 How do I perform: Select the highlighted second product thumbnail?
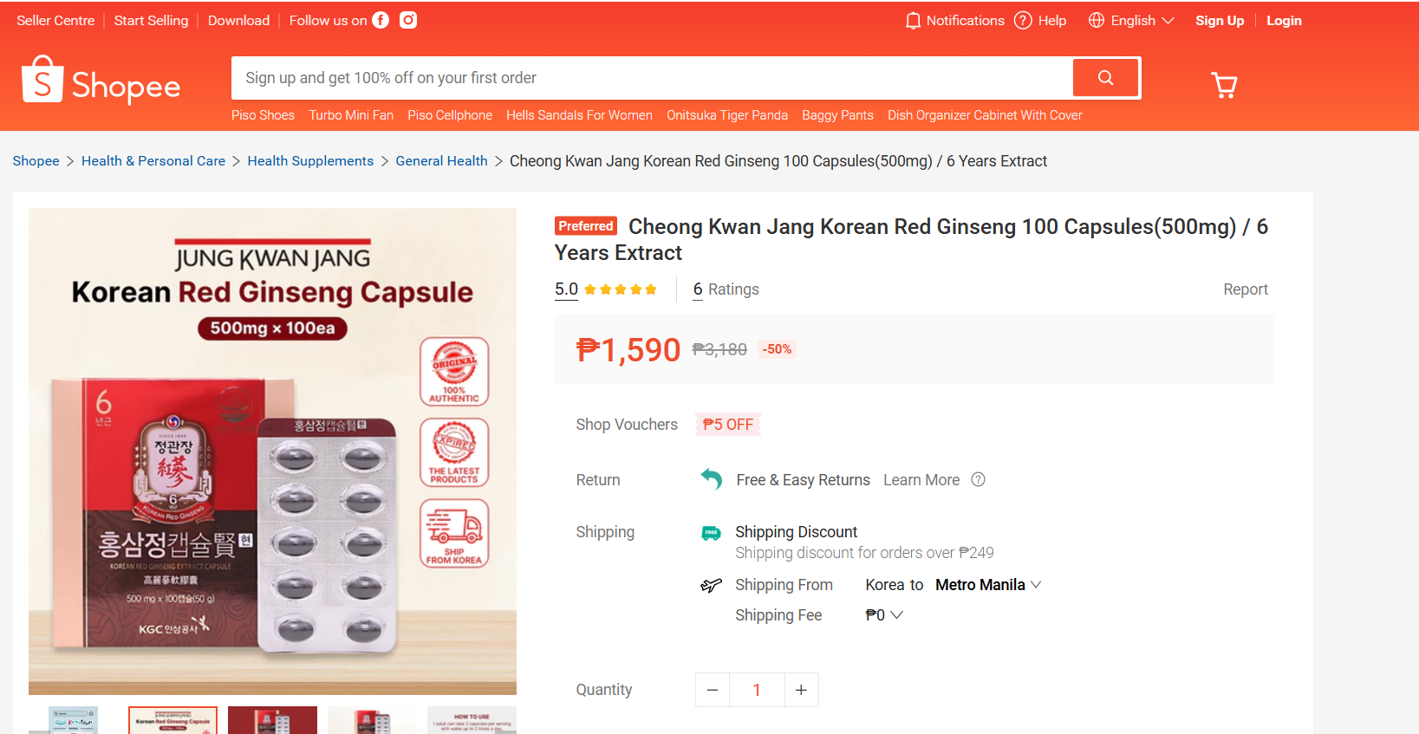172,720
